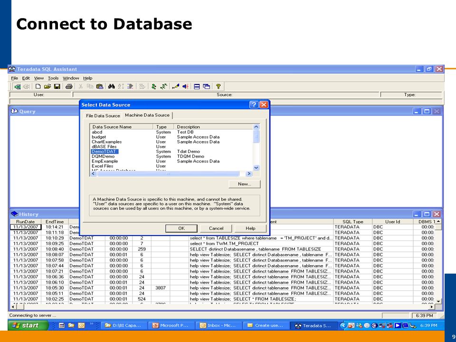Click the 18:14:21 EndTime cell in History
The width and height of the screenshot is (456, 342).
click(55, 227)
